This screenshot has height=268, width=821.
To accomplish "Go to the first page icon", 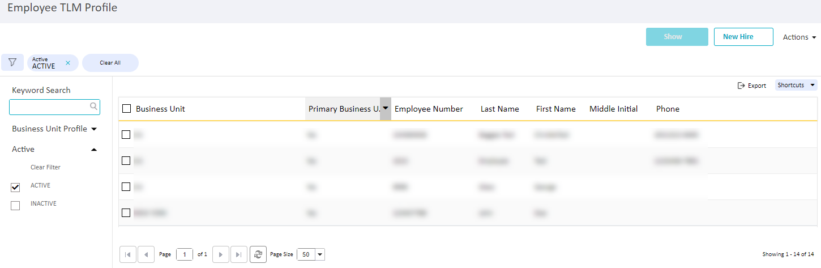I will (x=127, y=254).
